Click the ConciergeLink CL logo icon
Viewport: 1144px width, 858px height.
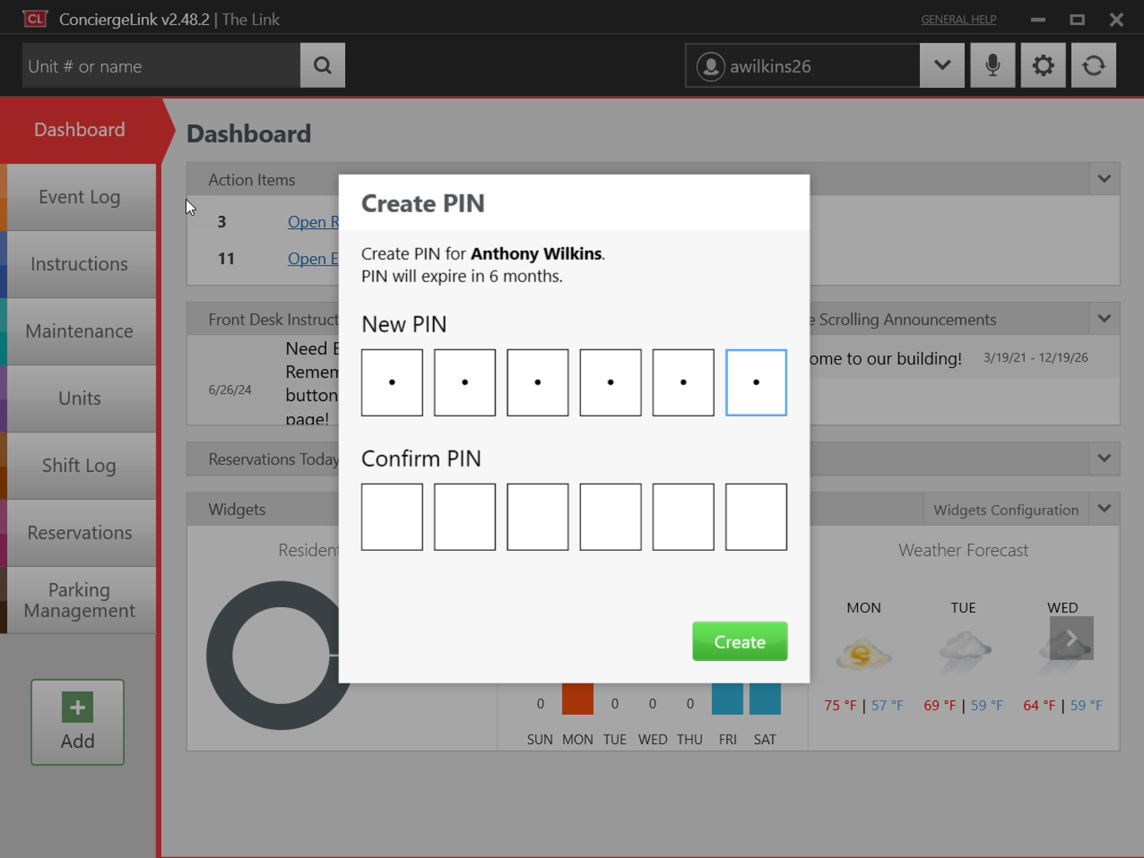pyautogui.click(x=35, y=19)
